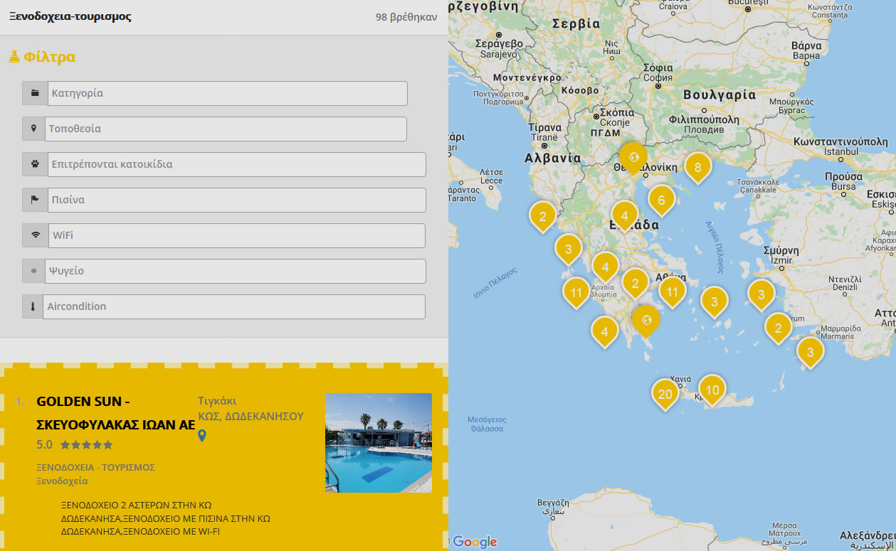This screenshot has height=551, width=896.
Task: Click the location pin icon beside Τοποθεσία
Action: coord(33,129)
